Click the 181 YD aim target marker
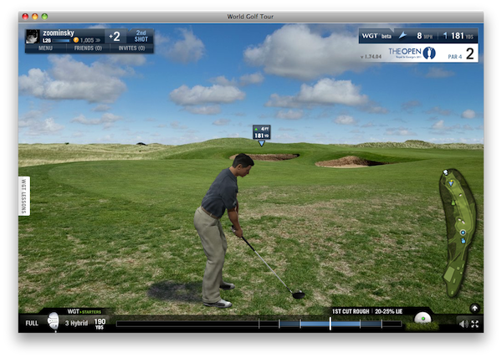 pyautogui.click(x=262, y=135)
